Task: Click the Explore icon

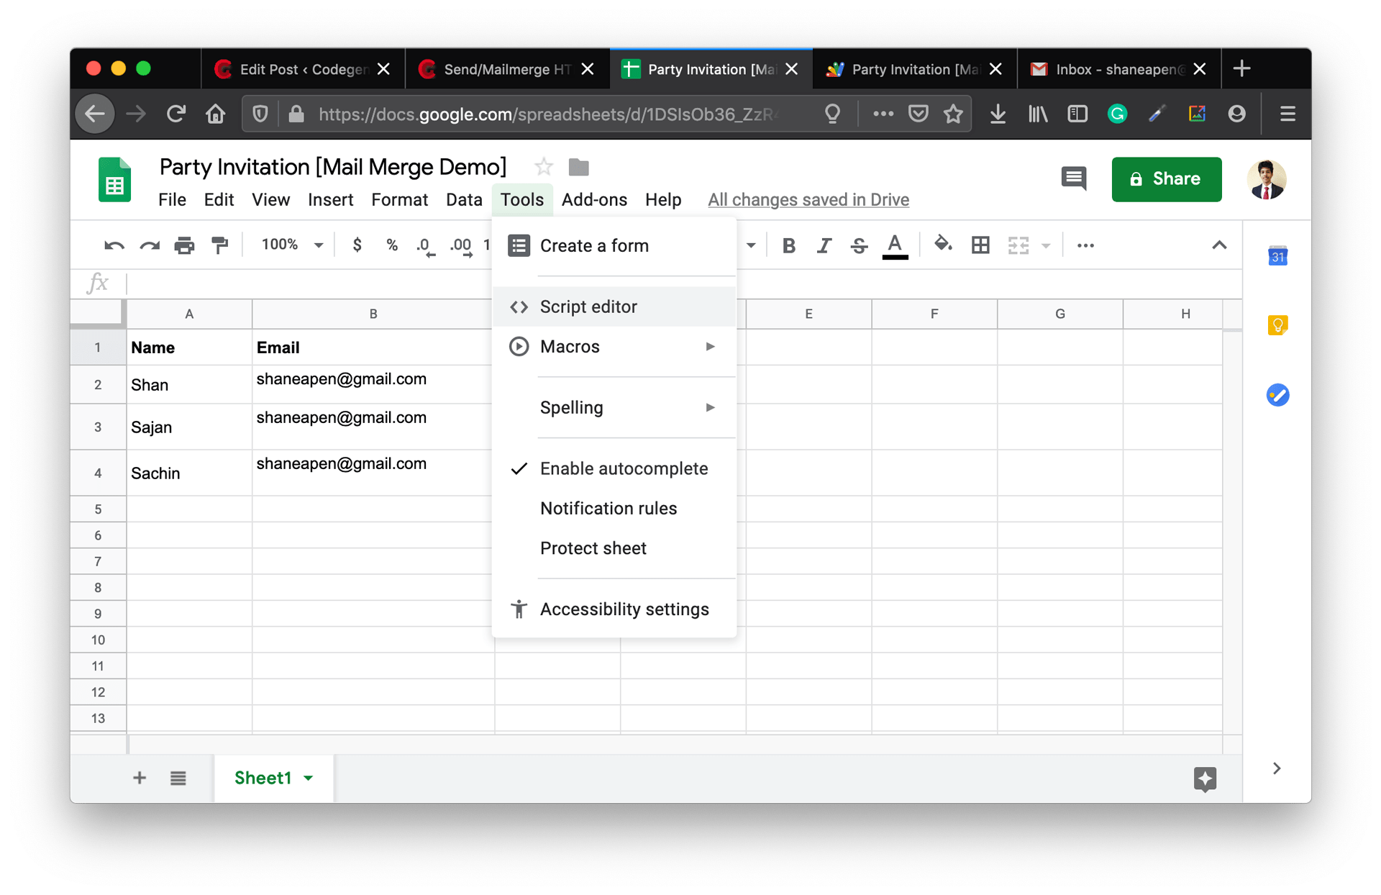Action: [x=1205, y=778]
